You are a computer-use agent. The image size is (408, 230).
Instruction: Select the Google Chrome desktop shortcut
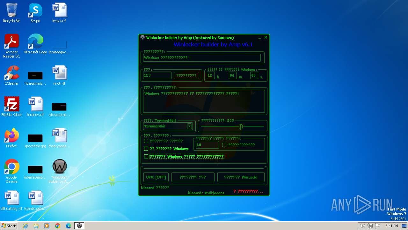11,171
